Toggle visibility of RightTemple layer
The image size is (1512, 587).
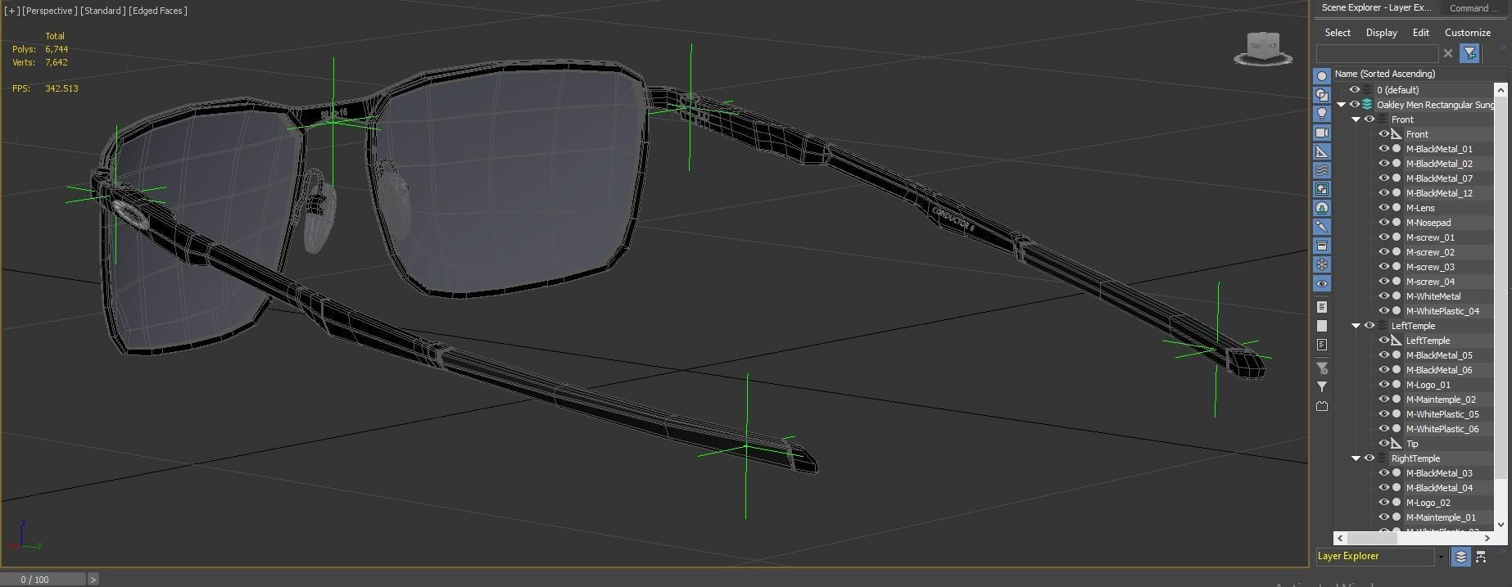(1369, 458)
